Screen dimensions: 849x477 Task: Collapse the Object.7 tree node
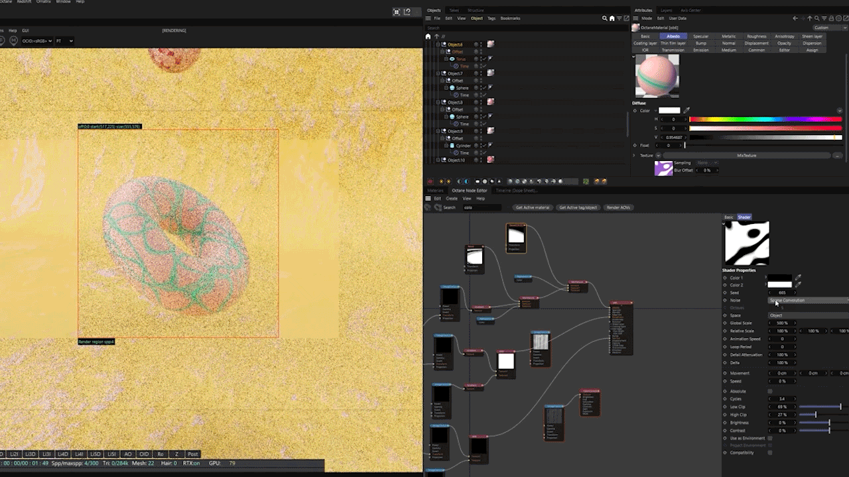[438, 74]
